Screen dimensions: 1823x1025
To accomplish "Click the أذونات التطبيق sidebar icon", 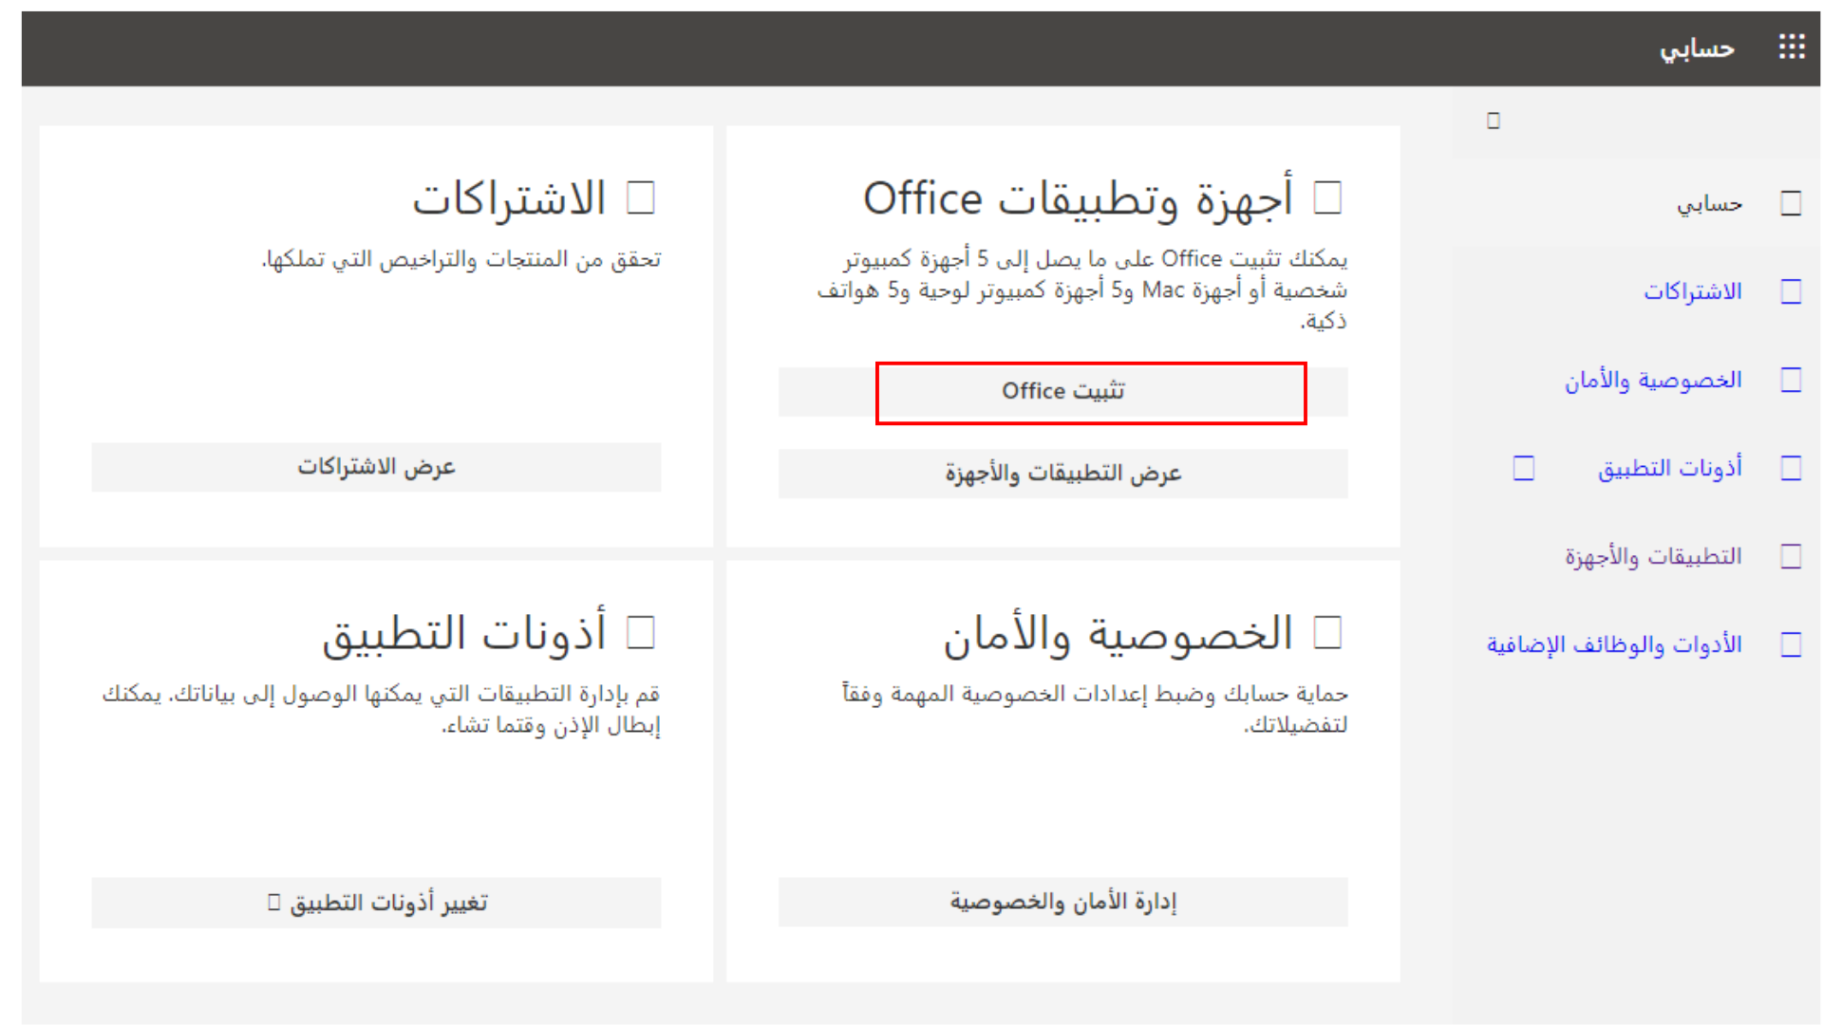I will pyautogui.click(x=1791, y=468).
